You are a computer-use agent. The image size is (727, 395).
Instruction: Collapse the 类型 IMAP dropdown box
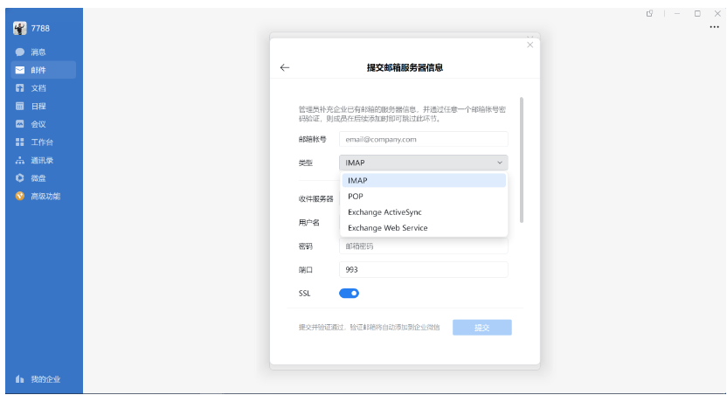(x=423, y=163)
